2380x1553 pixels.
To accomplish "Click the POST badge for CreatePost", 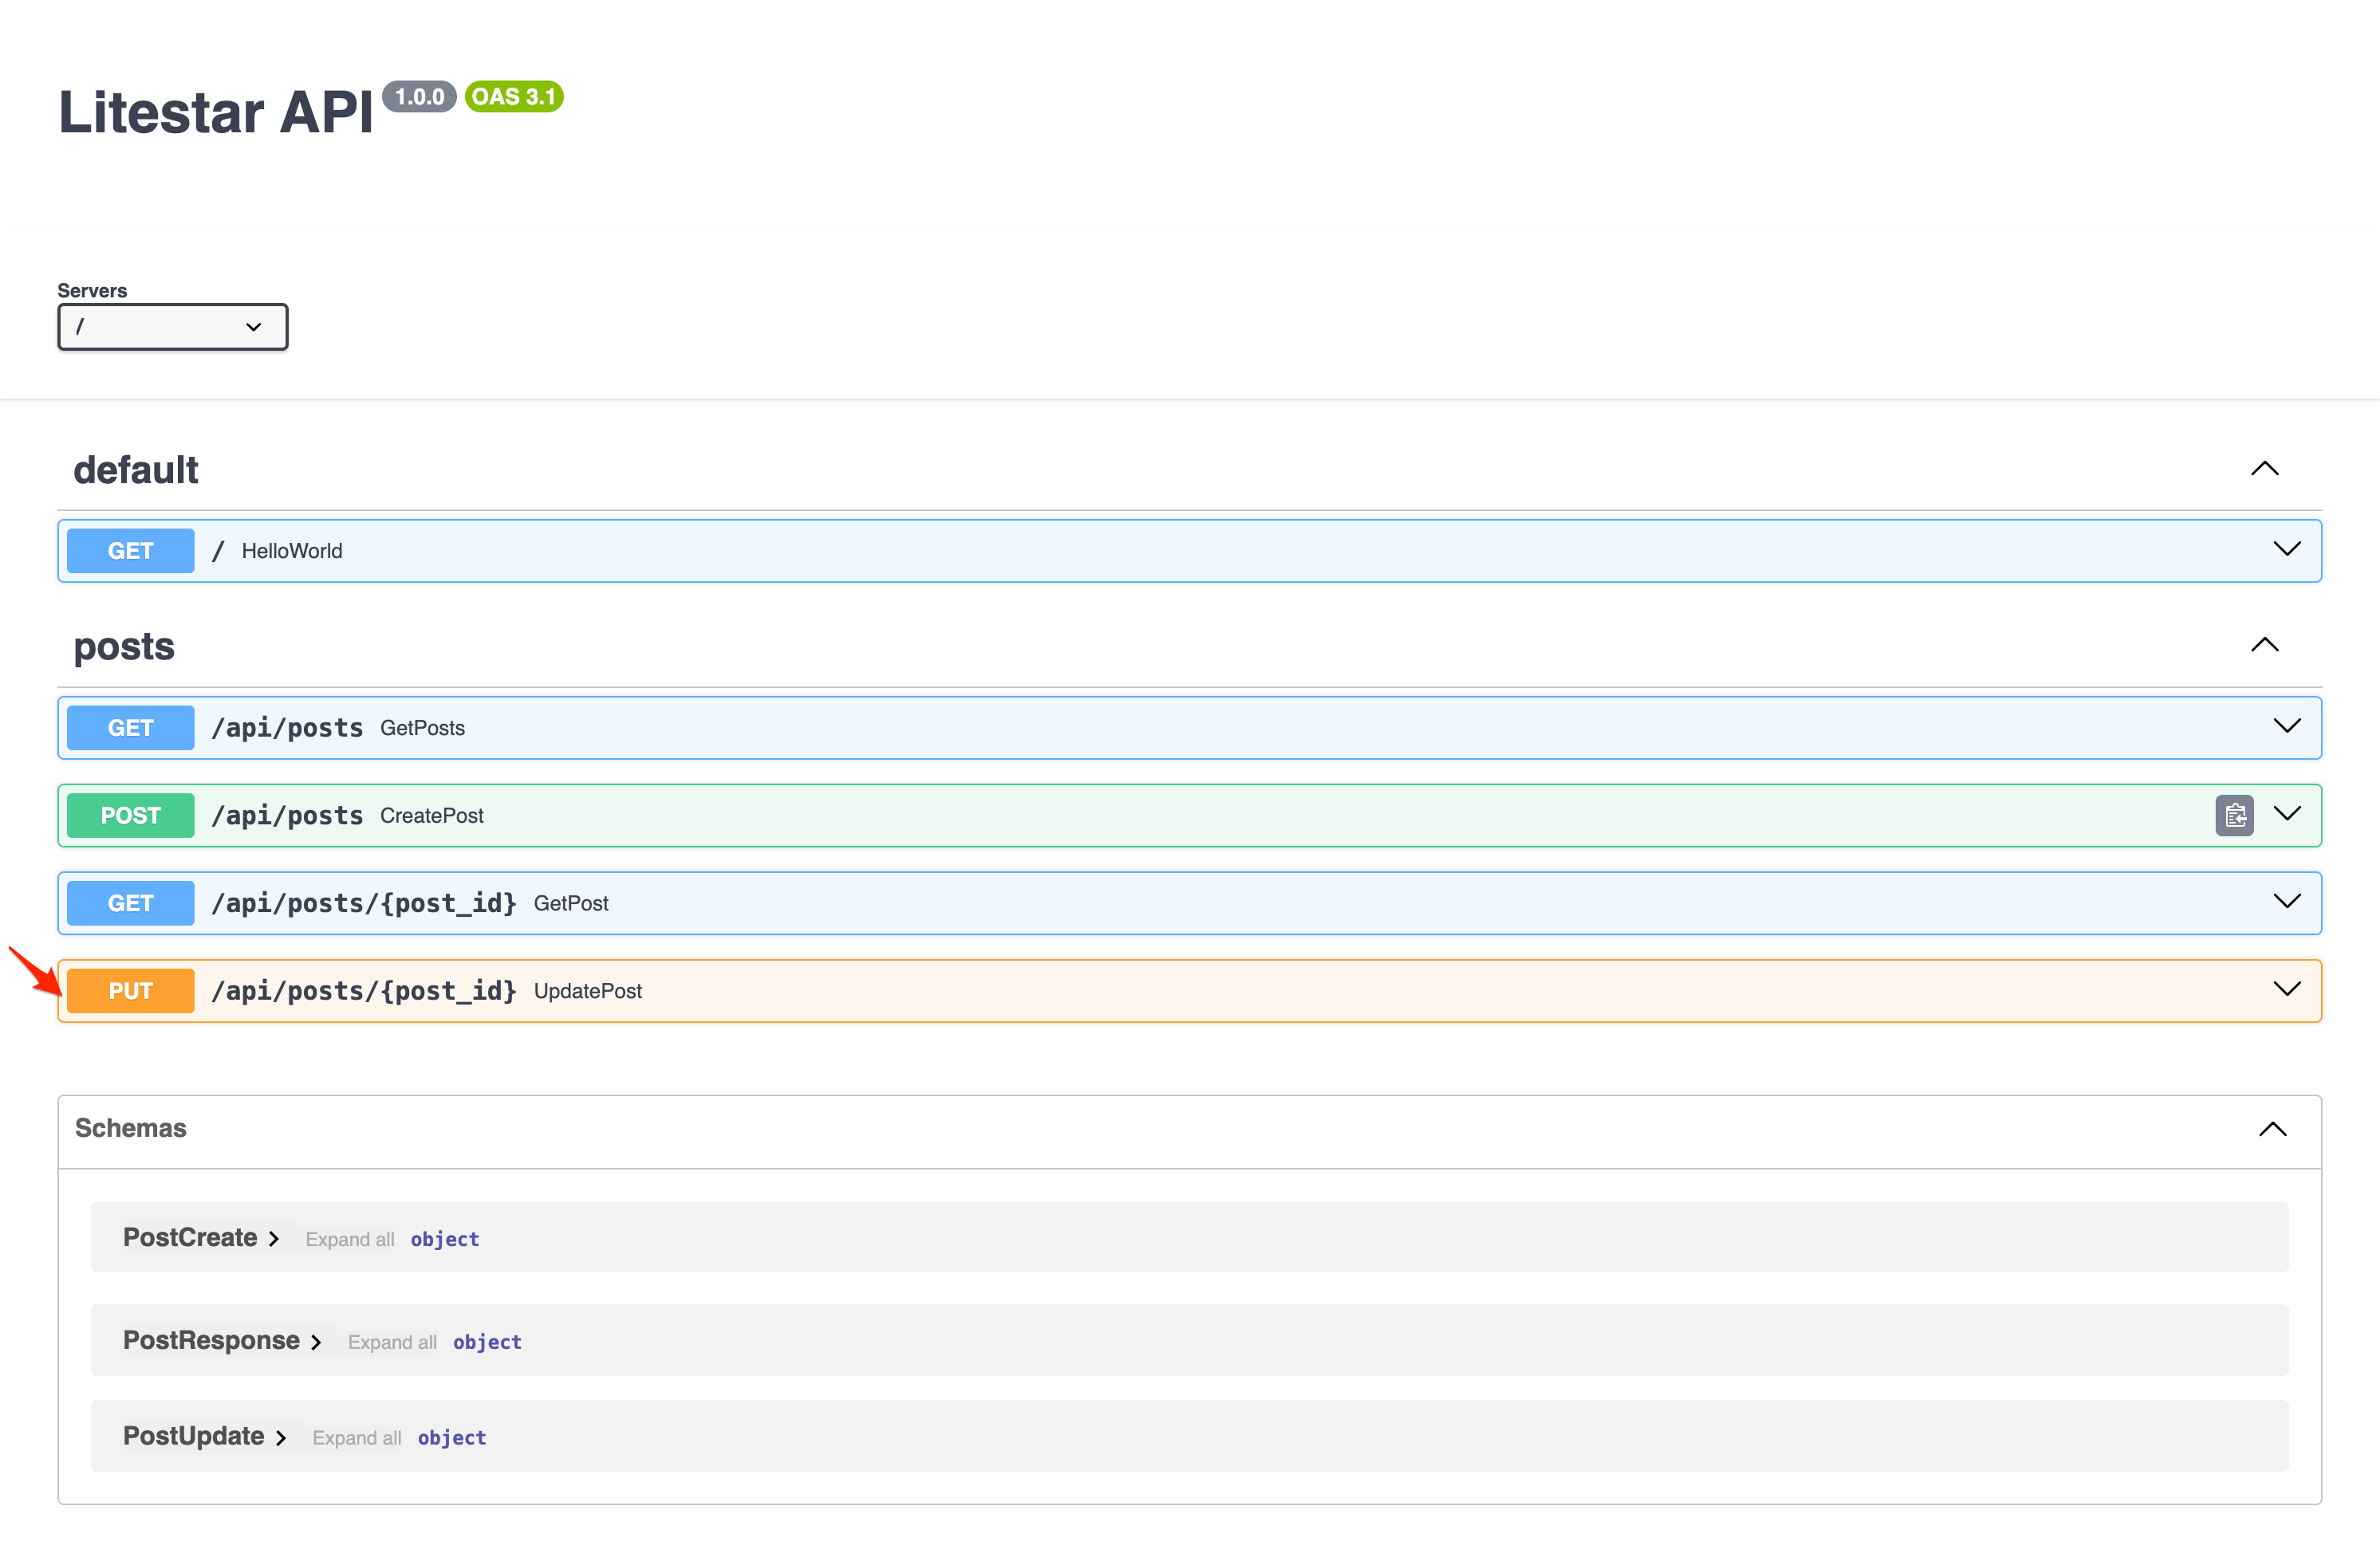I will click(x=131, y=816).
